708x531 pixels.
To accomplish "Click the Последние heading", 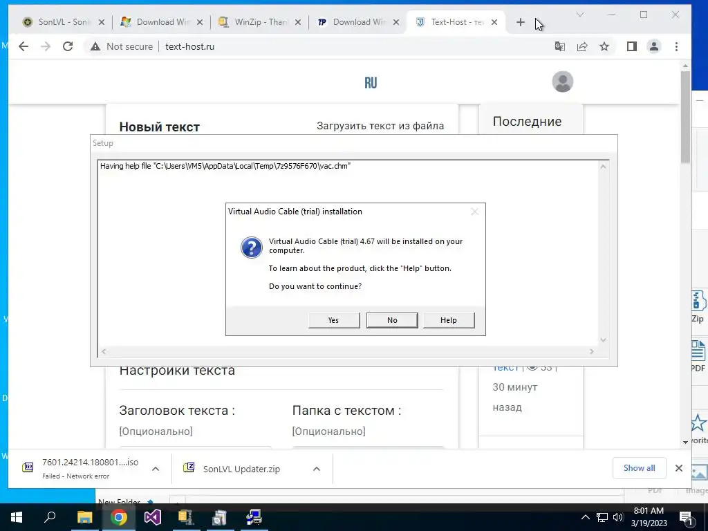I will pos(527,122).
